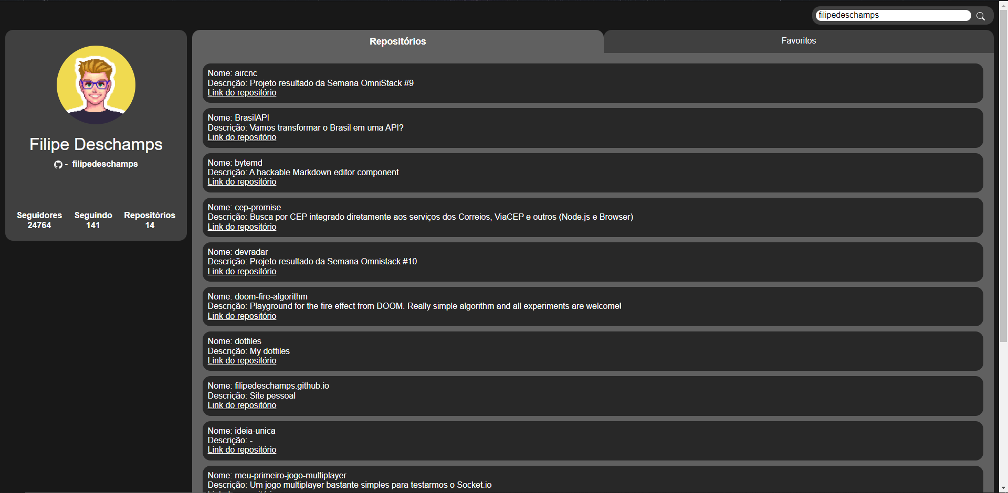Click the 'Nome: ideia-unica' text
The image size is (1008, 493).
tap(241, 431)
